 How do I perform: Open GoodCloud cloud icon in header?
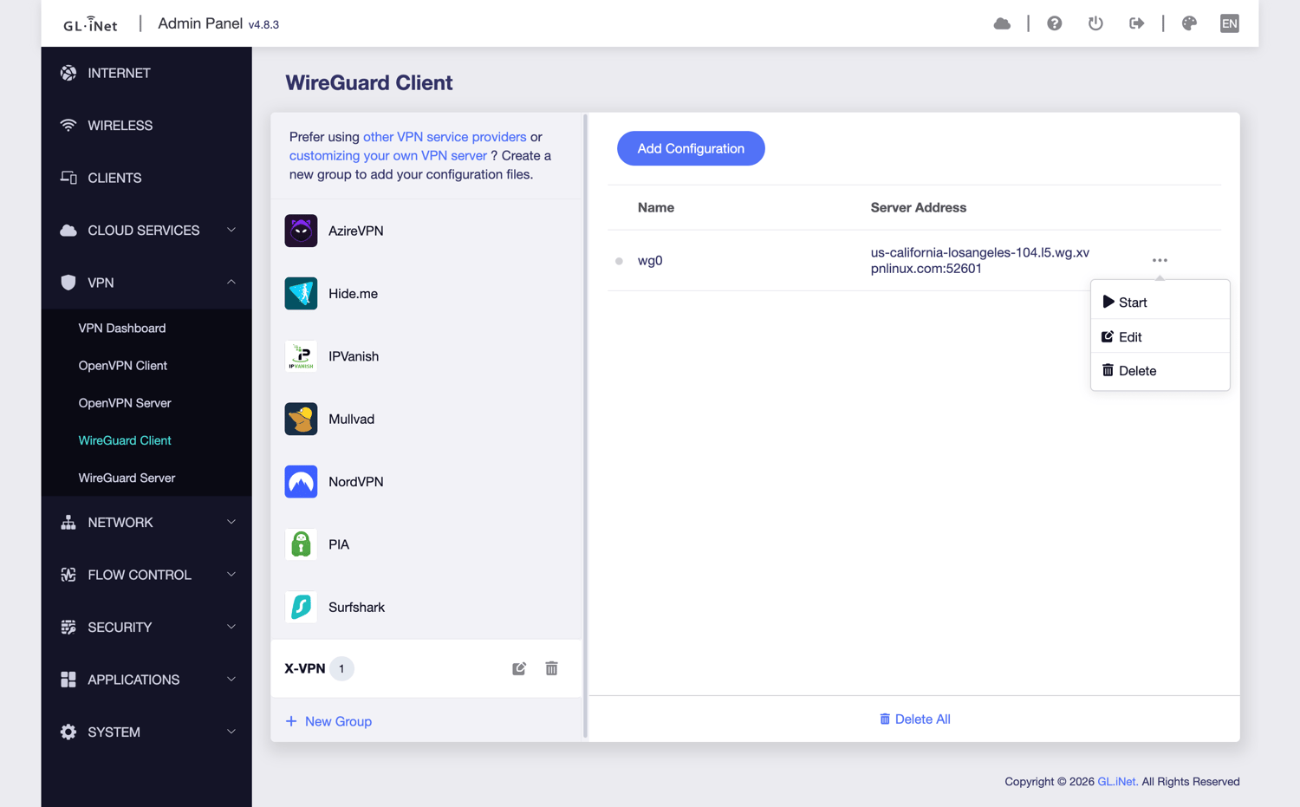pos(1002,23)
